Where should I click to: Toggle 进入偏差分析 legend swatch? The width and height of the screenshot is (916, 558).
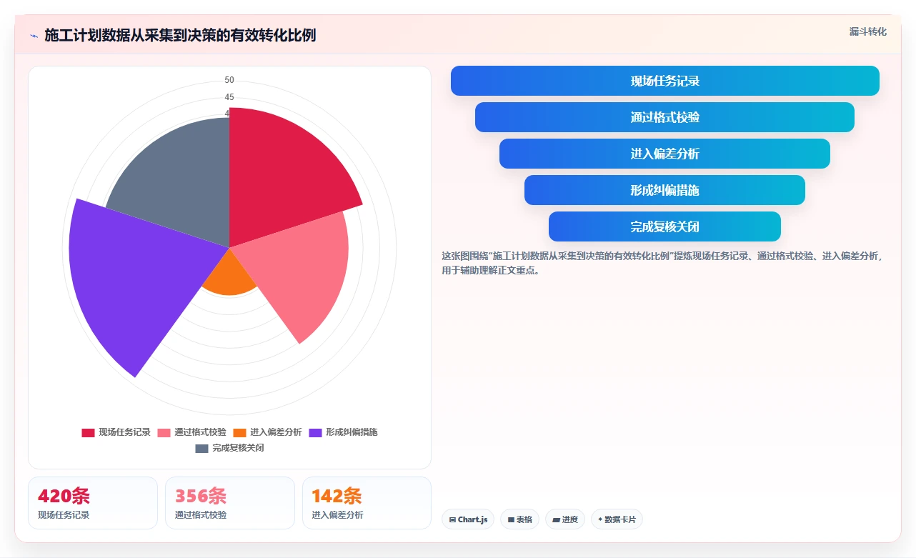[x=239, y=432]
